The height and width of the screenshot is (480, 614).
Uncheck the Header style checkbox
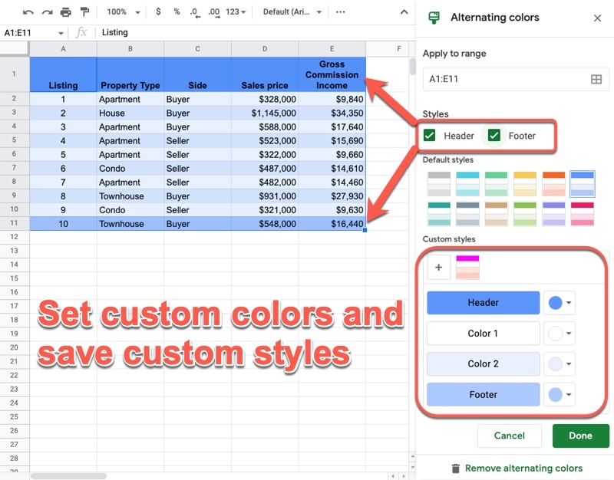pyautogui.click(x=430, y=136)
